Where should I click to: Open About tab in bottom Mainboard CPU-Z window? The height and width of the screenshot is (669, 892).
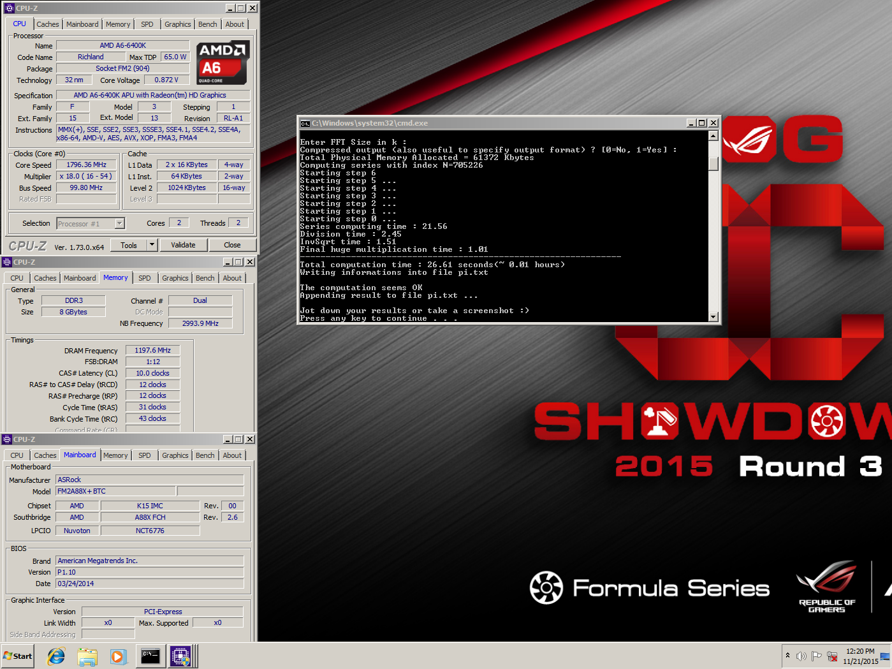[232, 455]
